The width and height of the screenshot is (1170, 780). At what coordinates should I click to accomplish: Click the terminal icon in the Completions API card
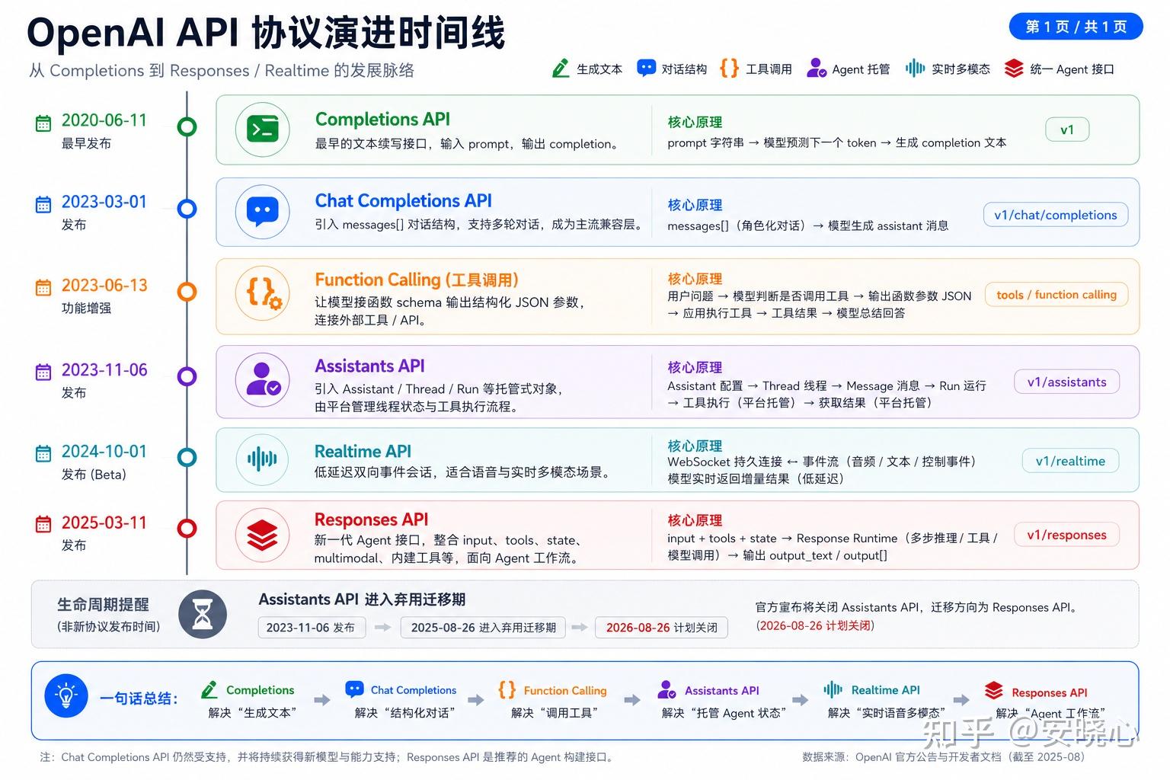(x=263, y=129)
